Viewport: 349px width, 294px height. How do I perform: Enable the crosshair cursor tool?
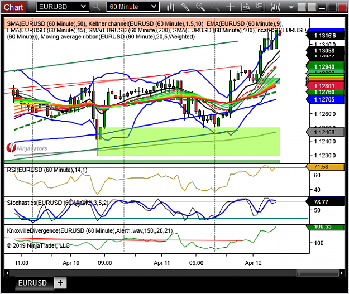[230, 7]
